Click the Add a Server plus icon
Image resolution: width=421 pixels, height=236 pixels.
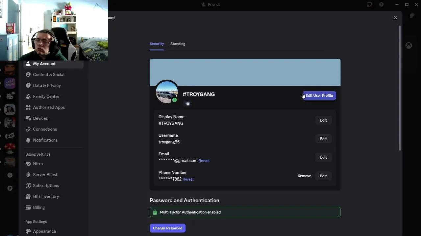(10, 175)
